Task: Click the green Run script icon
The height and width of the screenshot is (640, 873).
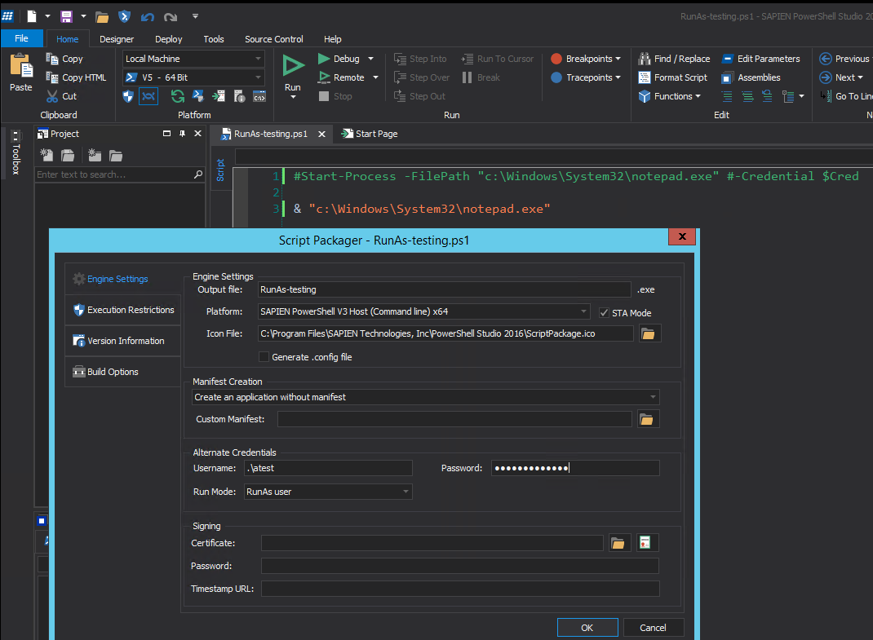Action: 293,67
